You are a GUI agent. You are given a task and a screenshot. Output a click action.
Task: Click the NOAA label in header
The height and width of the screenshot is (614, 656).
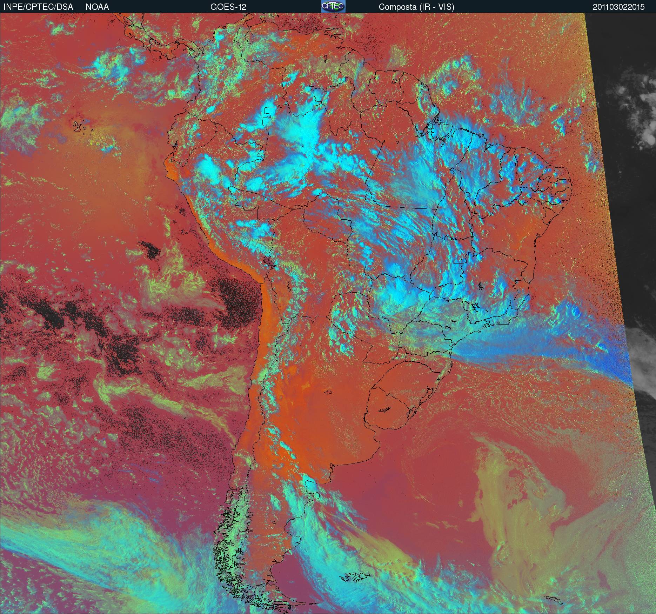[x=97, y=7]
